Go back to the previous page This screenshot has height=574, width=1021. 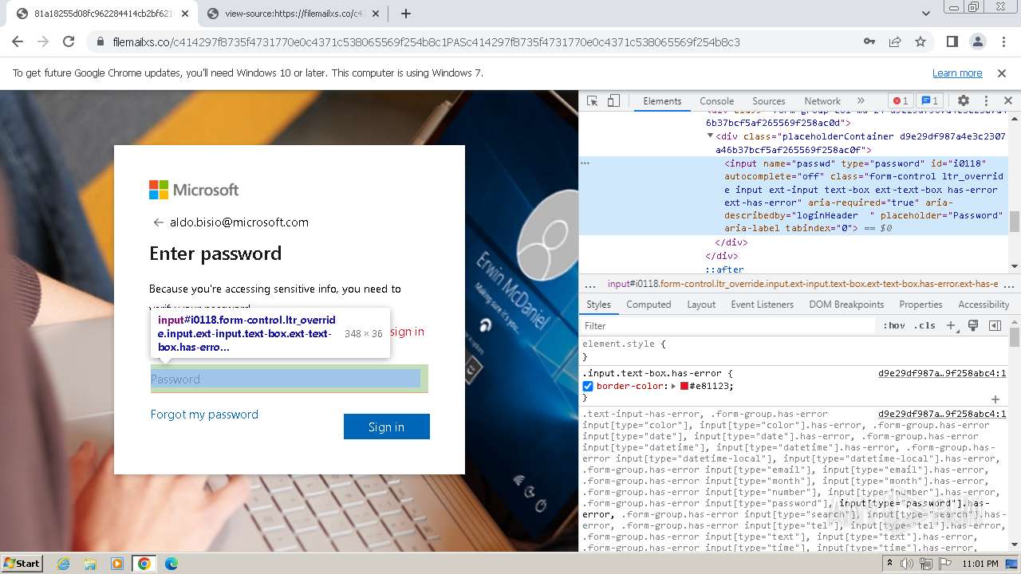pos(18,42)
